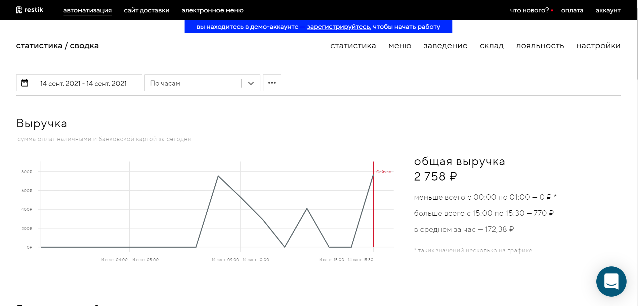Screen dimensions: 638x306
Task: Open 'что нового?' link
Action: 529,10
